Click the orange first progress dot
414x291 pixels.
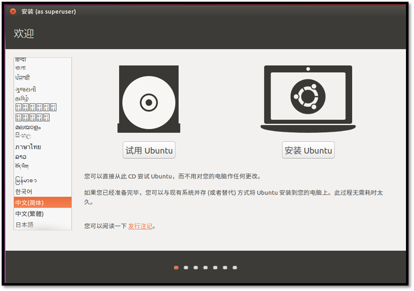(176, 268)
